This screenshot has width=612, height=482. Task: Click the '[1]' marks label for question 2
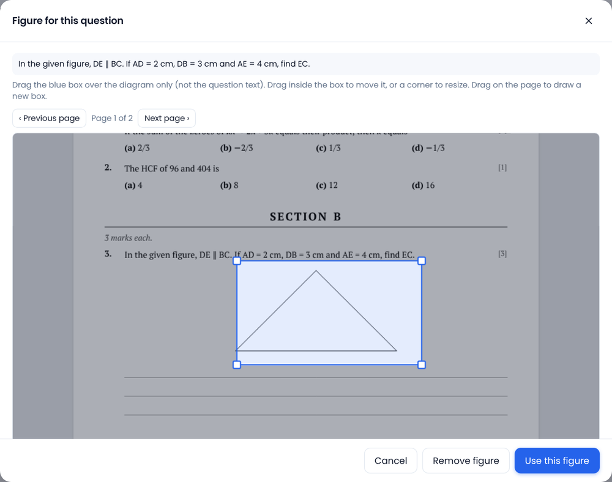coord(502,168)
